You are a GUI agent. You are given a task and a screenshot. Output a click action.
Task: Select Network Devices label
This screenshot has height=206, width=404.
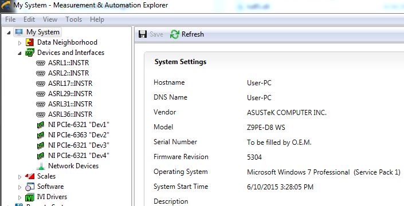tap(73, 166)
